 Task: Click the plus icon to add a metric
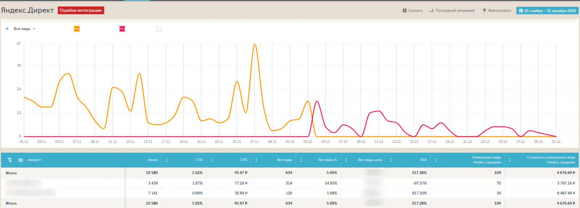pos(7,29)
